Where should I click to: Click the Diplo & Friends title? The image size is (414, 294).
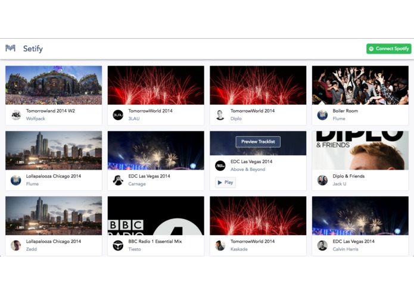[348, 176]
